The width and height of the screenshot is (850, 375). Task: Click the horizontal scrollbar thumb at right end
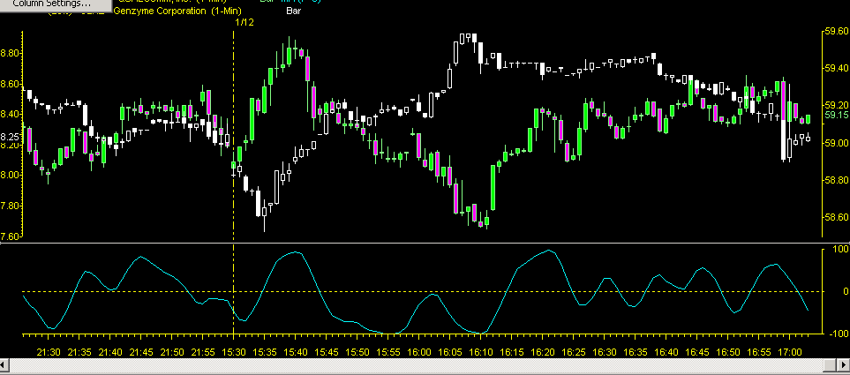[x=830, y=364]
